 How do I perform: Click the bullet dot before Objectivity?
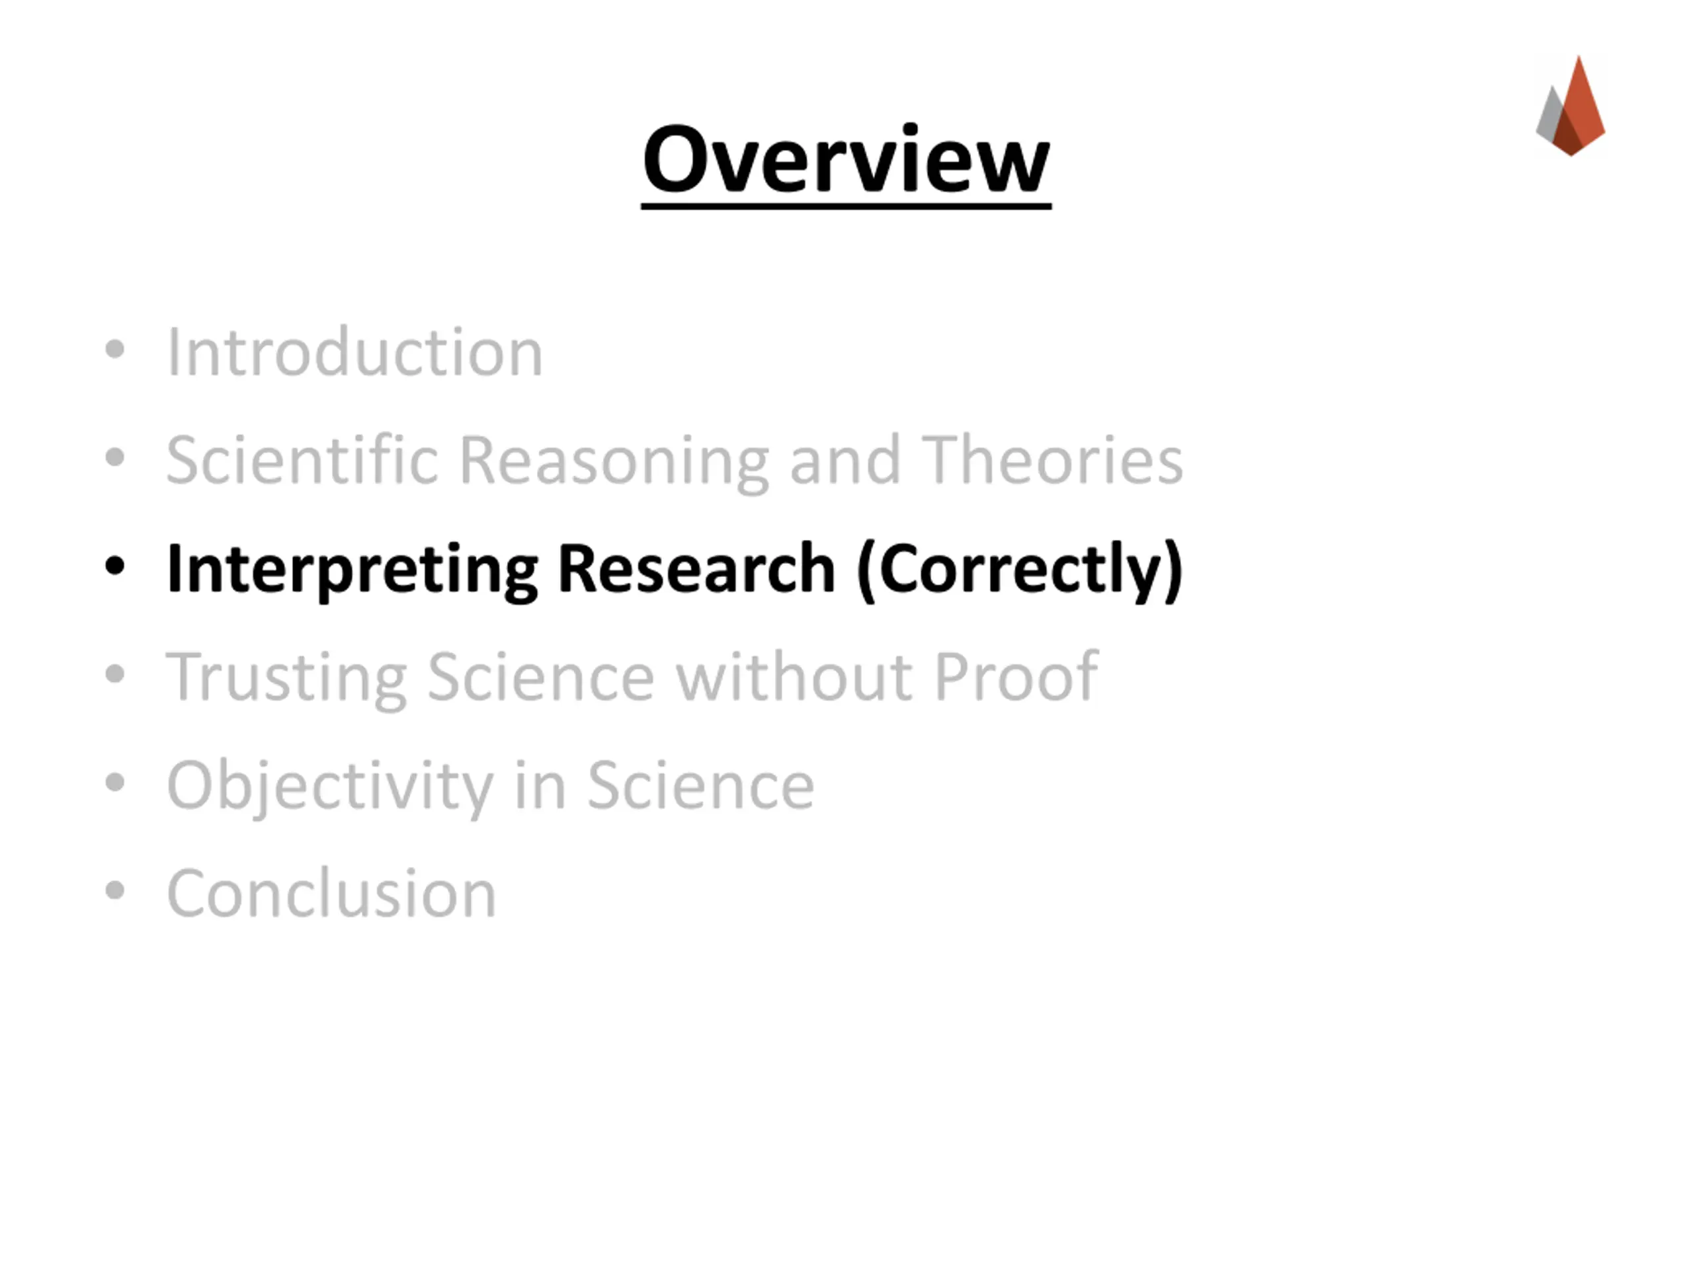(115, 783)
